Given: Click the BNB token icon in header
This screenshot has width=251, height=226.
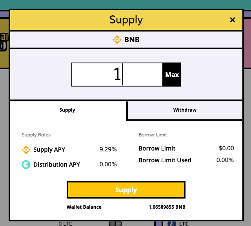Looking at the screenshot, I should pos(117,40).
